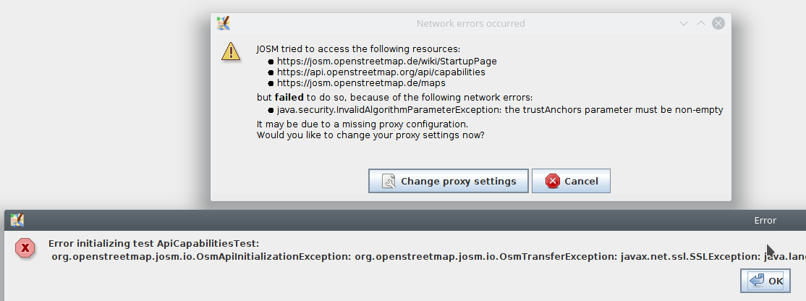Select the josm.openstreetmap.de/maps URL line
This screenshot has height=301, width=806.
361,83
